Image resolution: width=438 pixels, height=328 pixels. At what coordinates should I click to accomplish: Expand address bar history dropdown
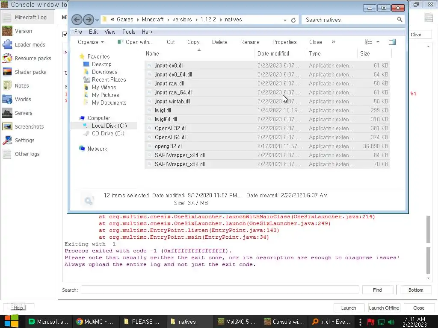(285, 20)
